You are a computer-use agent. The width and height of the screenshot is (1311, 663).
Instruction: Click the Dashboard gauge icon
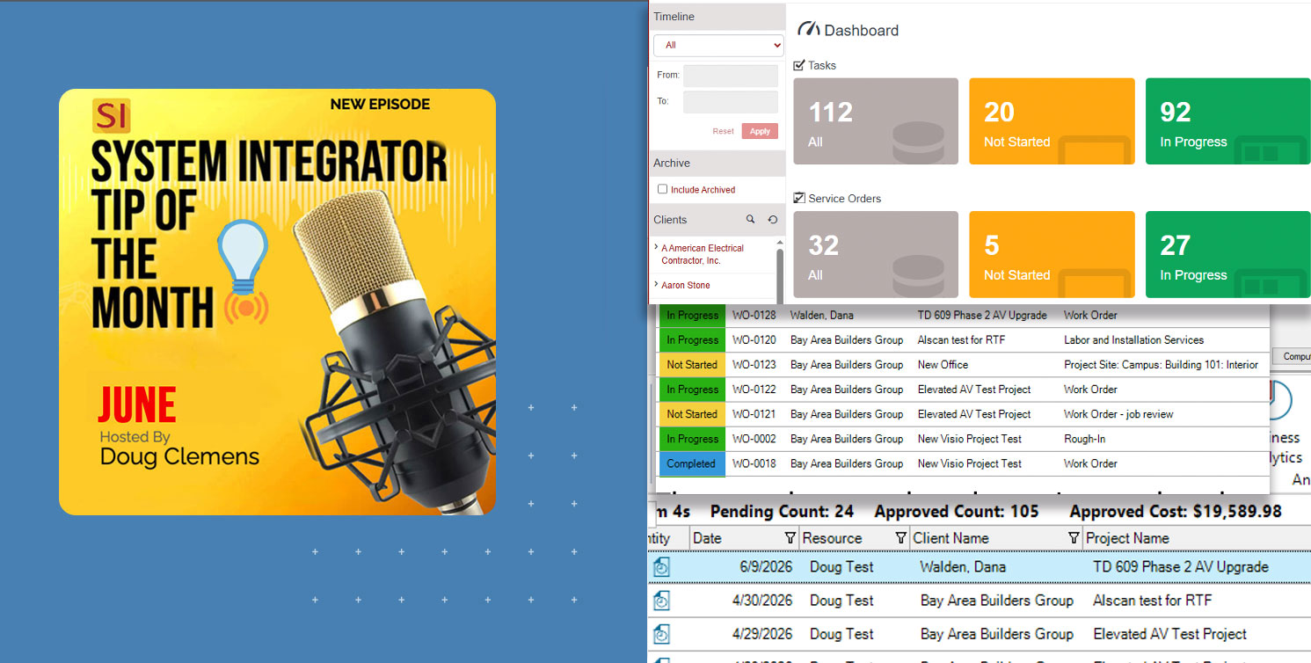(808, 30)
